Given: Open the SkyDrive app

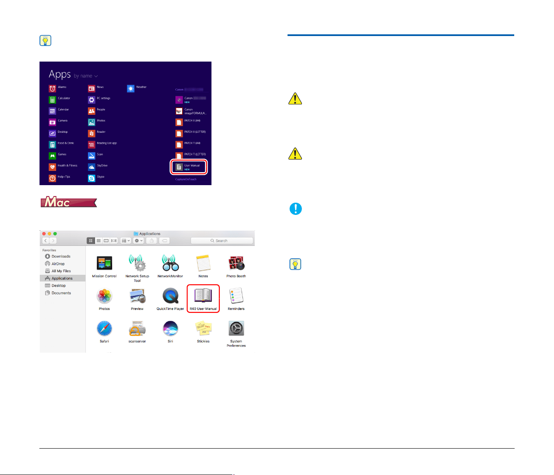Looking at the screenshot, I should click(98, 167).
